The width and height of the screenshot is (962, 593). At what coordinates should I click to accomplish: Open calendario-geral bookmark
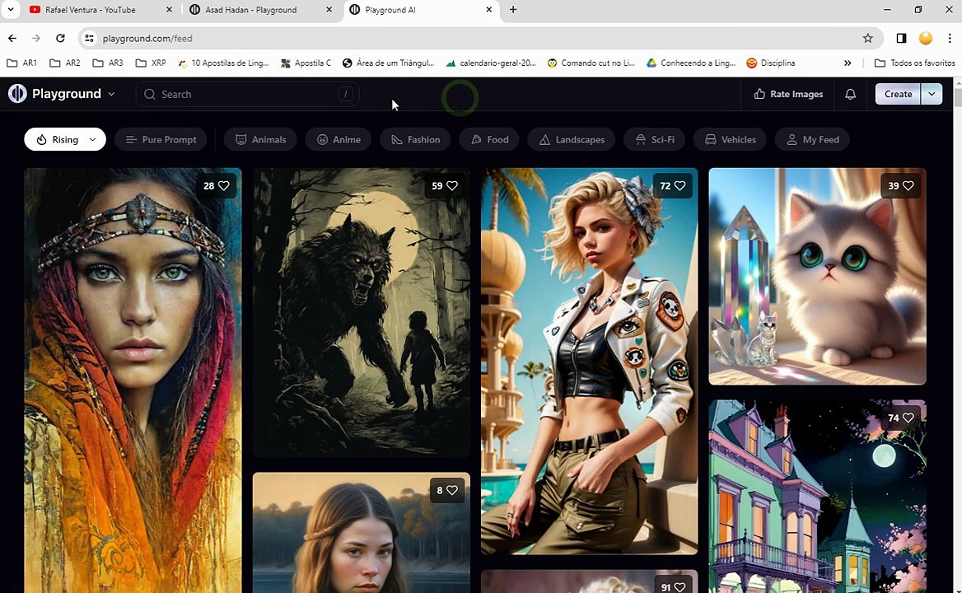(x=491, y=63)
